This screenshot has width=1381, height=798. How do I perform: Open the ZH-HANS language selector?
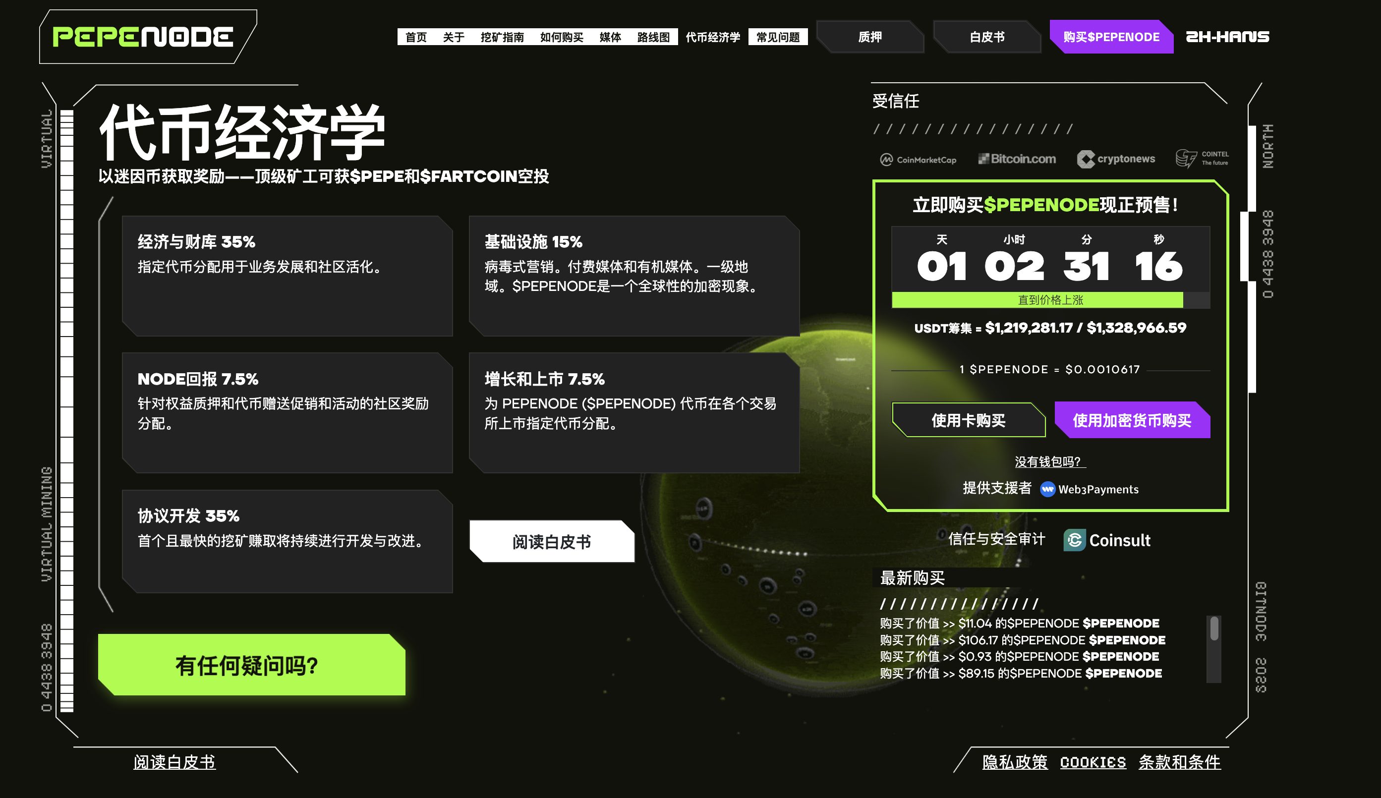click(1227, 37)
